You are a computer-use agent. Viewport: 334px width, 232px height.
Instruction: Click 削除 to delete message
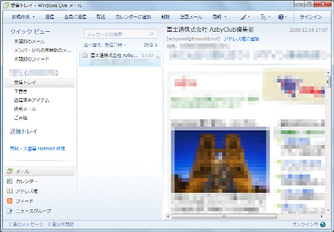click(x=166, y=17)
